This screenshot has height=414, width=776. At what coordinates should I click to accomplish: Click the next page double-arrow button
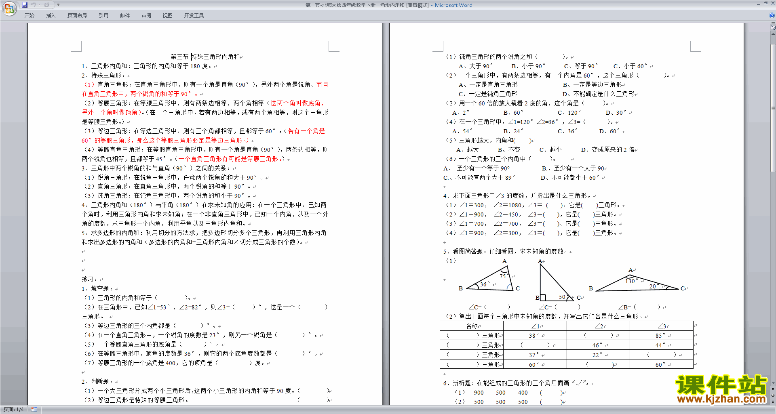[x=773, y=401]
